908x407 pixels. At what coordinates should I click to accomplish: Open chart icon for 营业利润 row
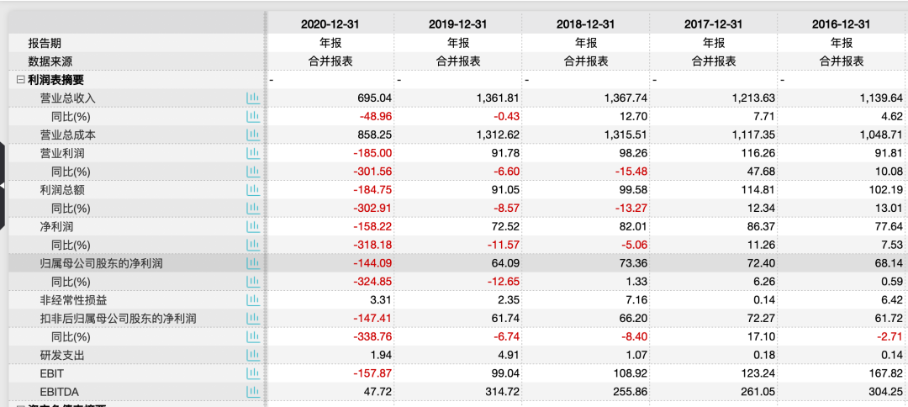point(252,153)
